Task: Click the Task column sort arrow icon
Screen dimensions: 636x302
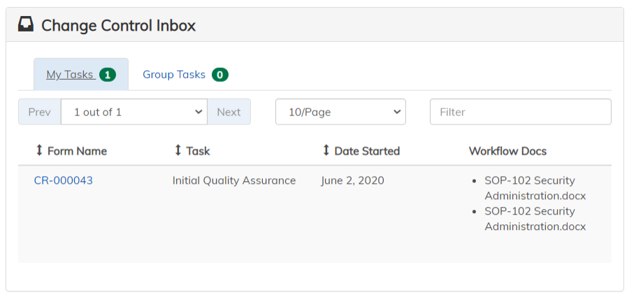Action: [x=178, y=150]
